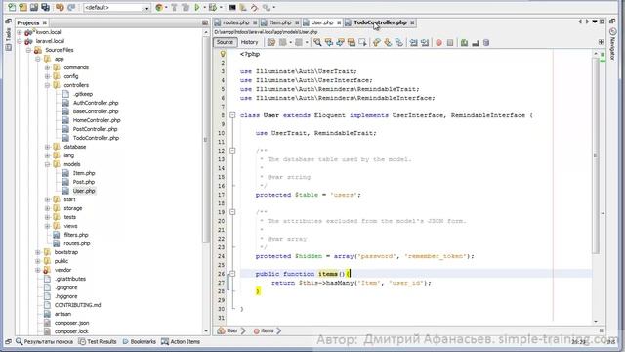Click the Projects panel vertical scrollbar

pos(206,140)
